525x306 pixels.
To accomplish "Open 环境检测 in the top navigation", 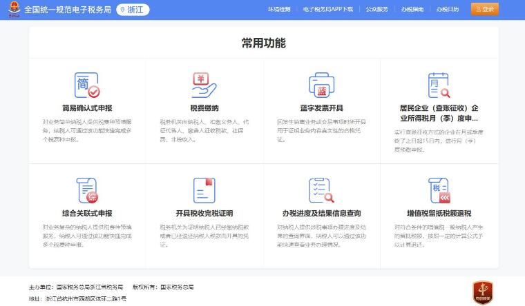I will click(x=278, y=10).
